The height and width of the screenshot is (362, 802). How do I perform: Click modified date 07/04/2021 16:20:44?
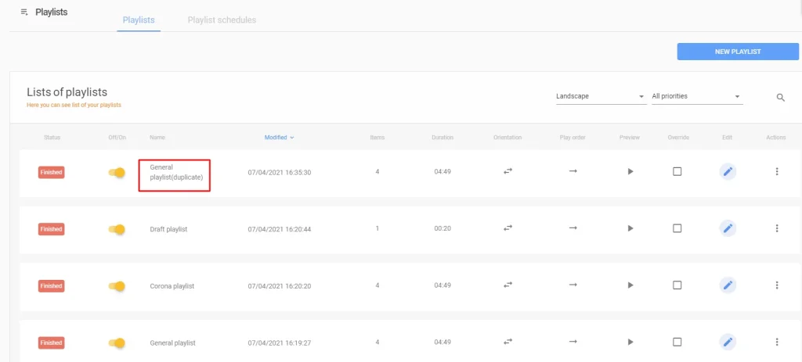280,229
